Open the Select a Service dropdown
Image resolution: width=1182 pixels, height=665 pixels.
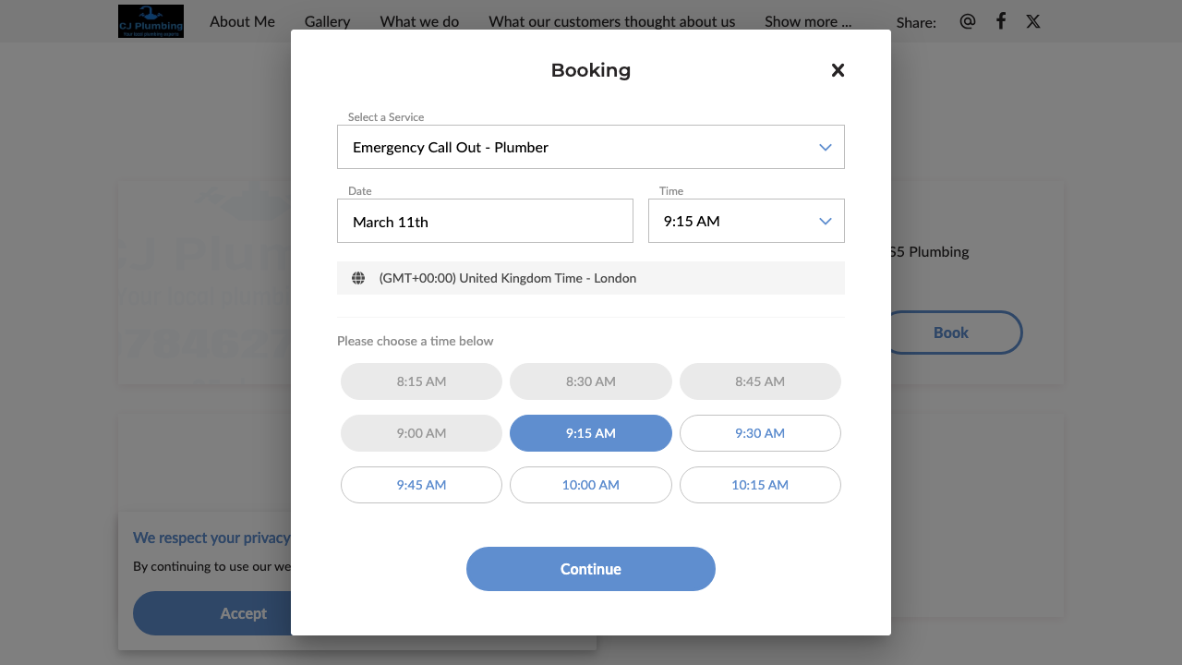(591, 147)
